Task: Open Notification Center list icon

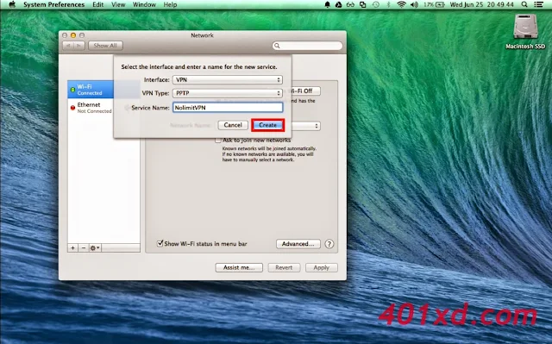Action: [x=538, y=4]
